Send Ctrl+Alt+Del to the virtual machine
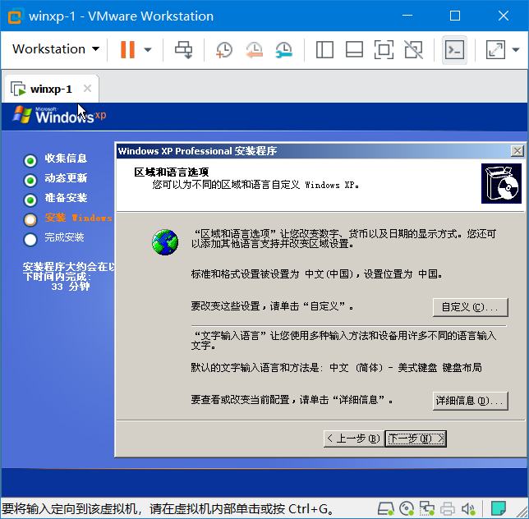 pos(183,50)
